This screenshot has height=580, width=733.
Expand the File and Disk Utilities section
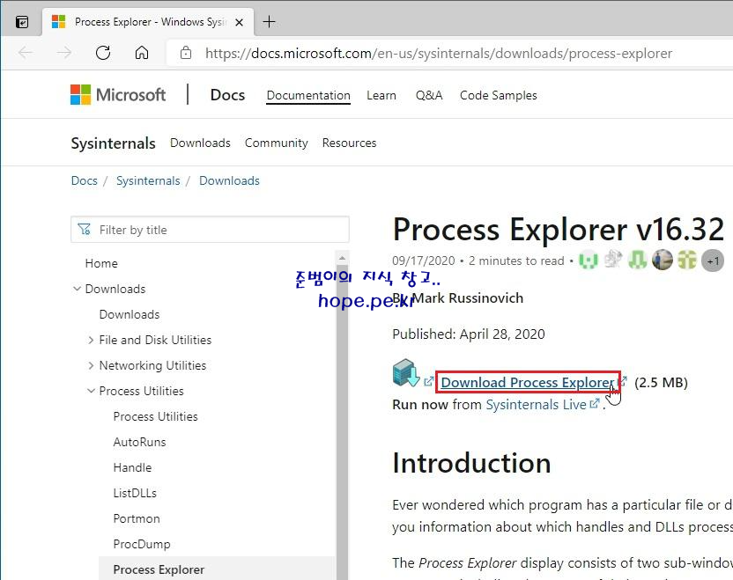92,340
